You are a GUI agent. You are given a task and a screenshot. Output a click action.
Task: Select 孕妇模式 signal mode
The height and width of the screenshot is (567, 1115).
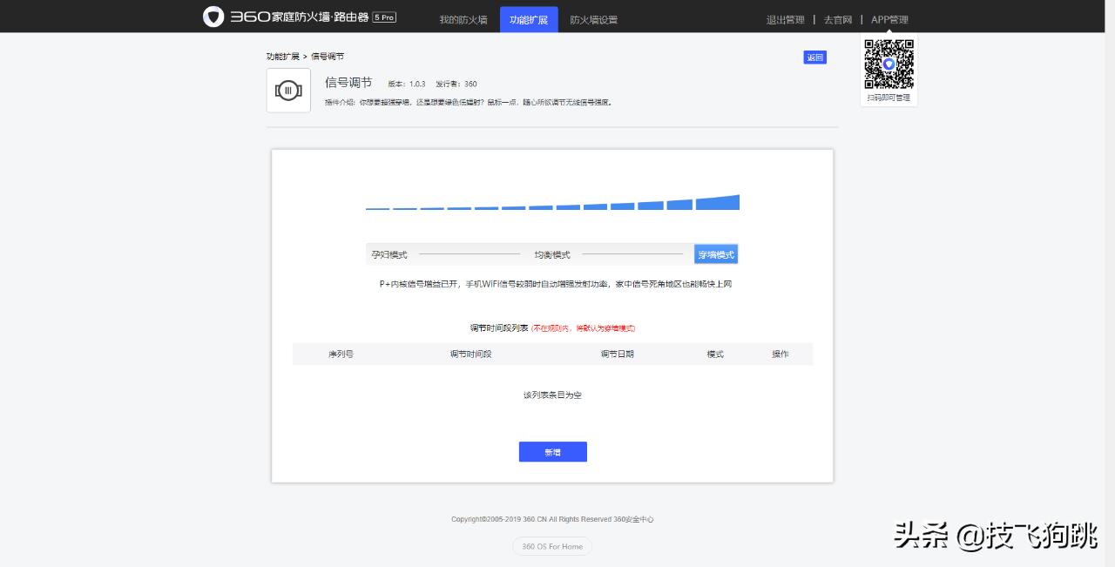tap(389, 254)
